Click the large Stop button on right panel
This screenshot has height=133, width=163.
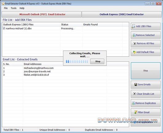tap(145, 71)
